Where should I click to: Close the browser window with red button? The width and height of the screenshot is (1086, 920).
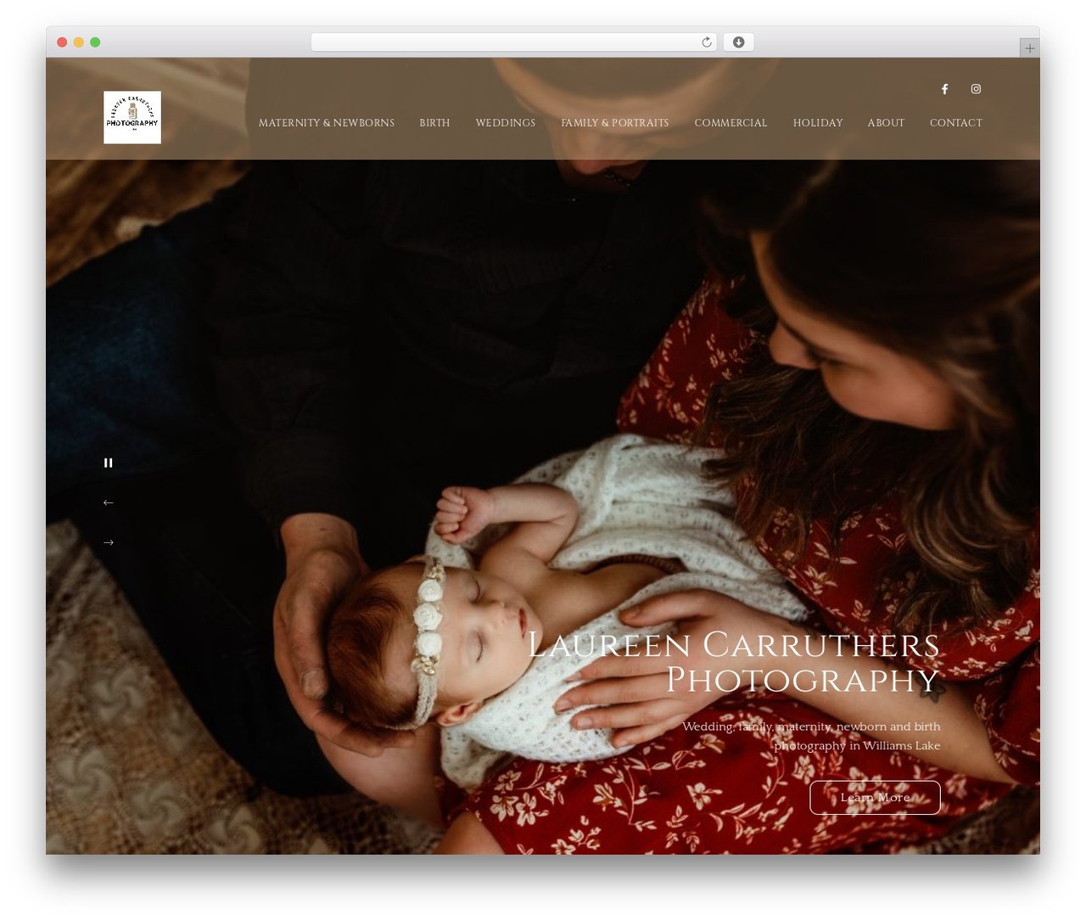[62, 42]
